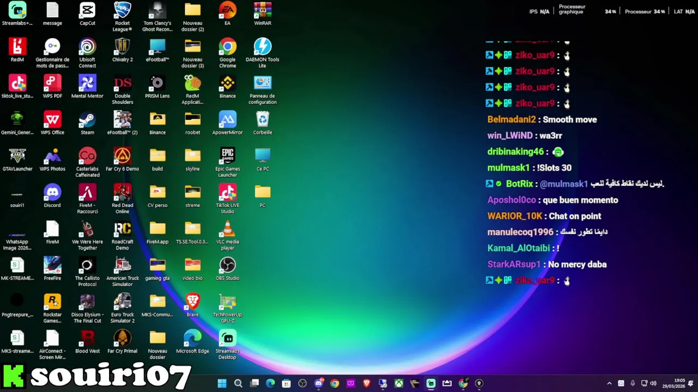Open the notifications bell in the taskbar

coord(691,383)
